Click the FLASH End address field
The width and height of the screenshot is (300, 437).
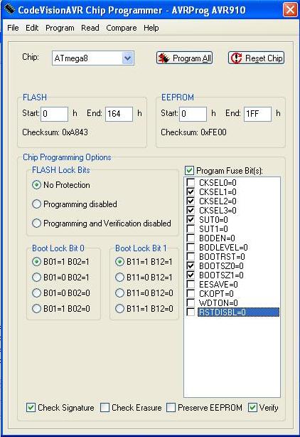point(119,114)
